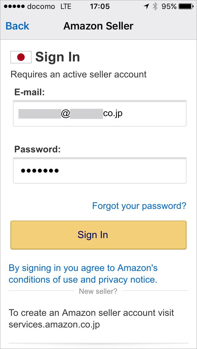Tap the Amazon Seller title
Viewport: 197px width, 349px height.
[98, 26]
